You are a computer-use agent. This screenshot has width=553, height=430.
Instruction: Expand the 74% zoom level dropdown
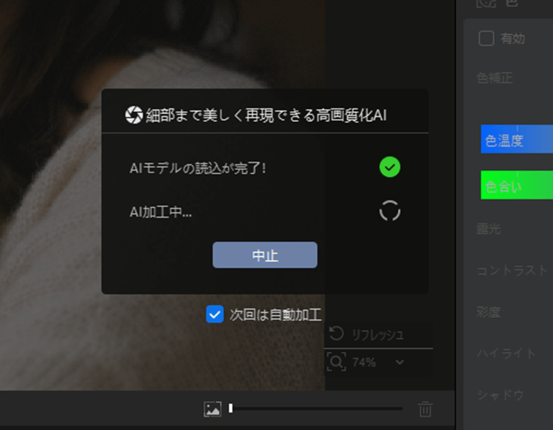(400, 362)
